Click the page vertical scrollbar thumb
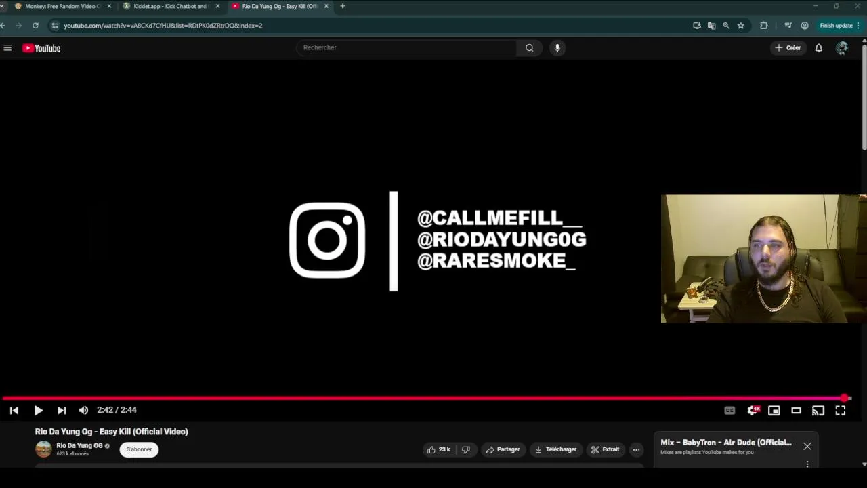The height and width of the screenshot is (488, 867). pyautogui.click(x=864, y=96)
